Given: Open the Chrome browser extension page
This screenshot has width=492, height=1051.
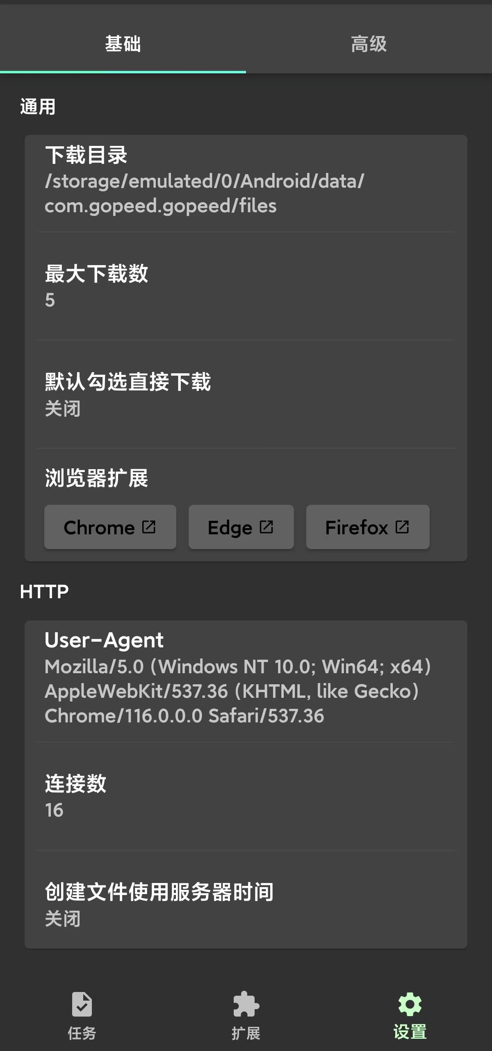Looking at the screenshot, I should [110, 527].
